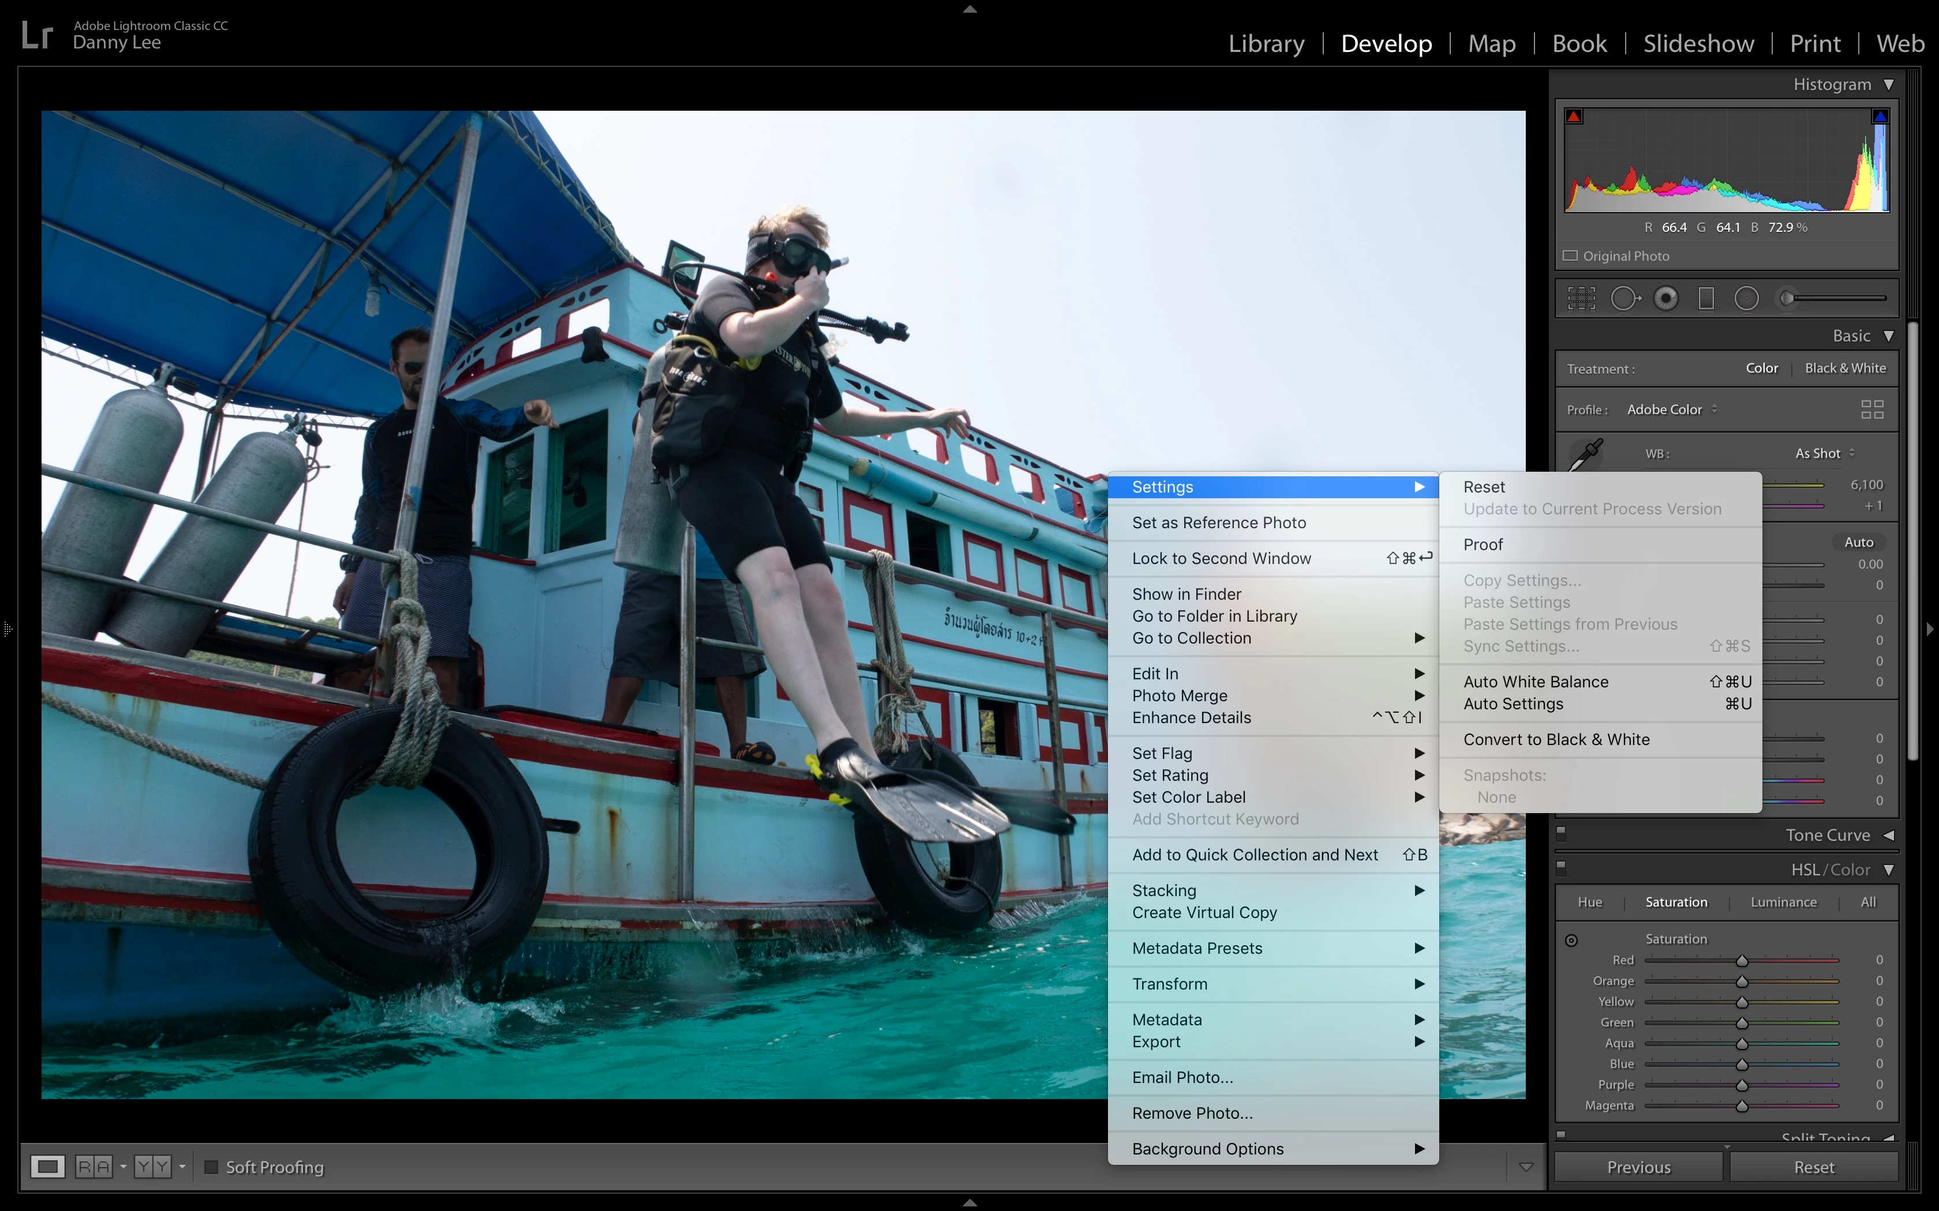
Task: Click the HSL targeted adjustment tool
Action: (x=1571, y=941)
